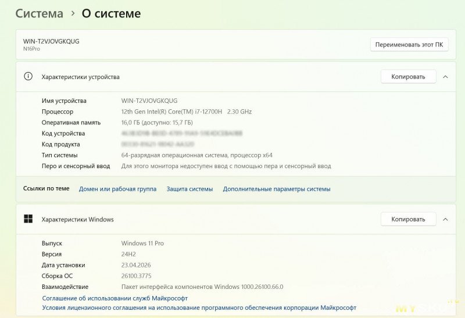
Task: Open Соглашение об использовании служб Майкрософт link
Action: click(115, 298)
